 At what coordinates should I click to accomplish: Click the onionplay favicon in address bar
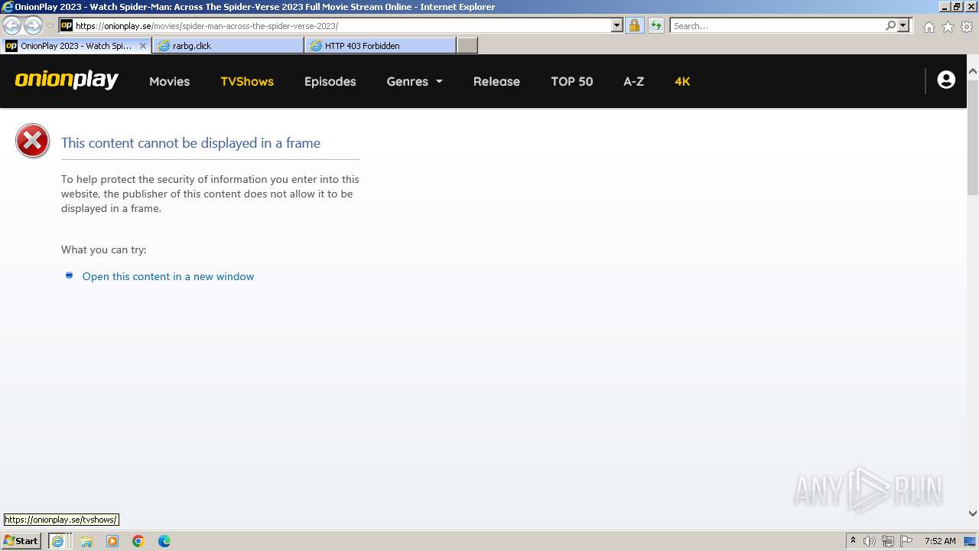pyautogui.click(x=67, y=25)
